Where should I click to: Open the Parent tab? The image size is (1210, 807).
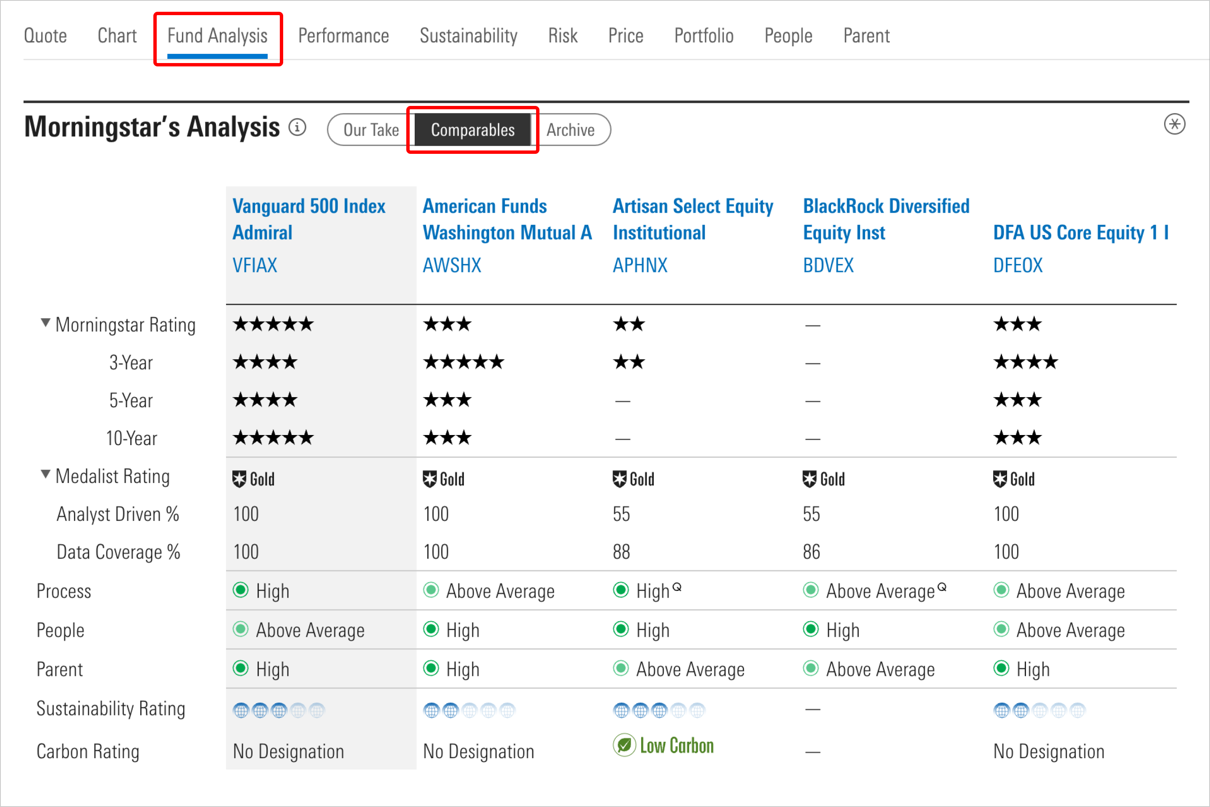(866, 36)
